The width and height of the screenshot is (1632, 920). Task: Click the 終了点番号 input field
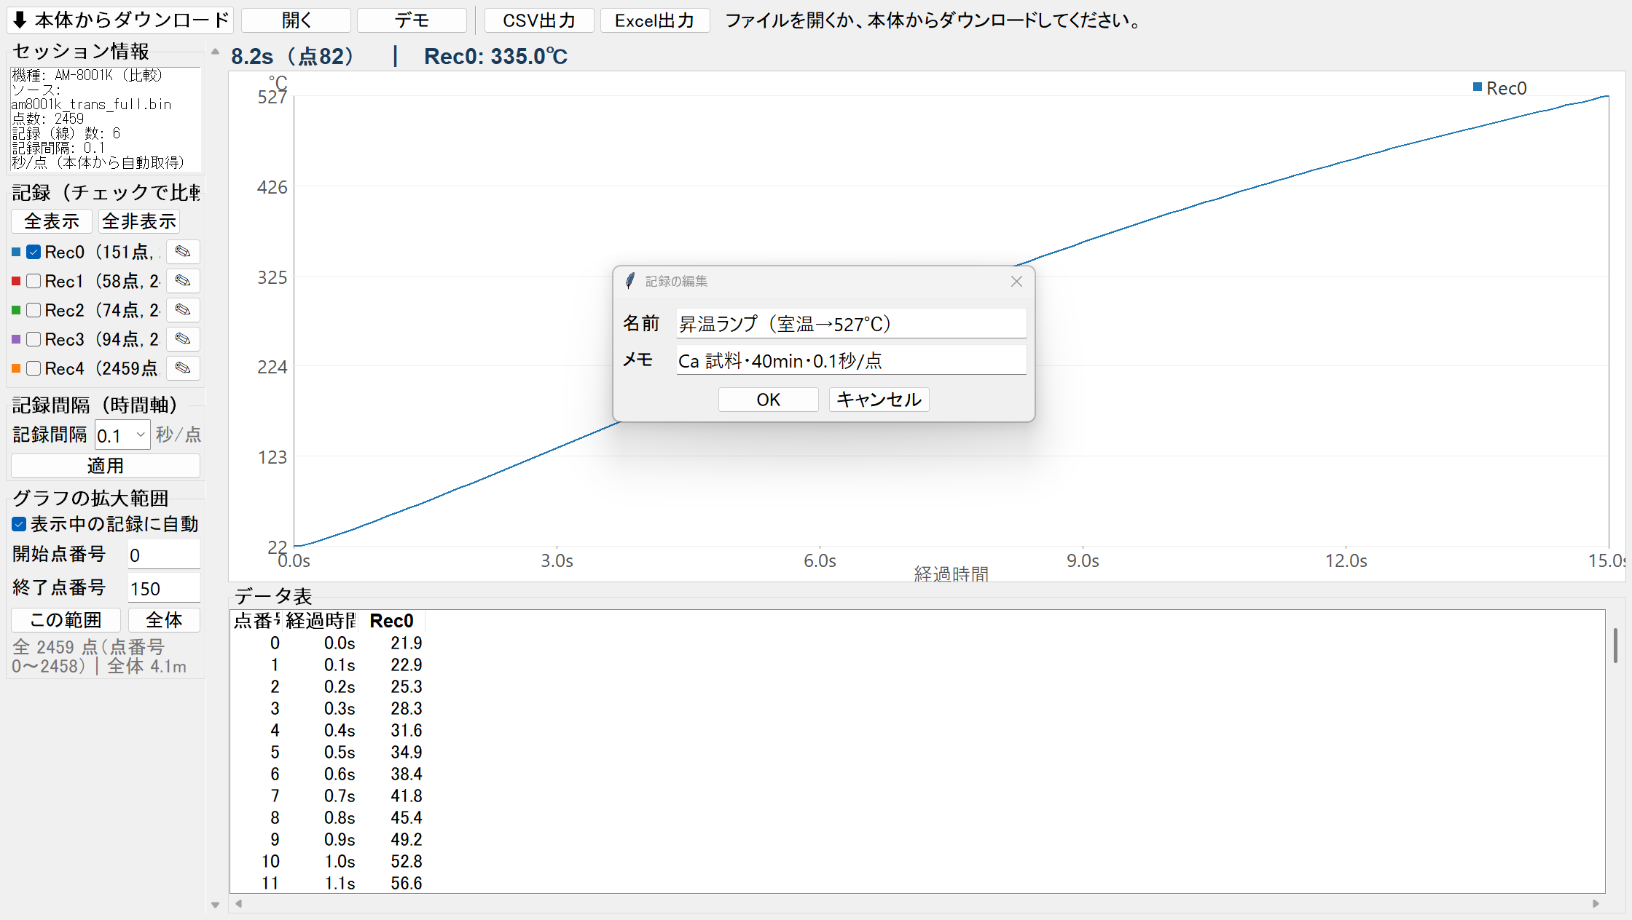(164, 589)
